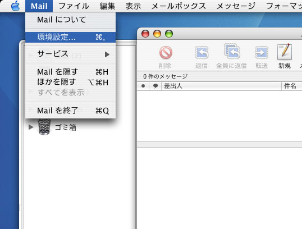Viewport: 302px width, 229px height.
Task: Click the Reply All (全員に返信) icon
Action: coord(232,52)
